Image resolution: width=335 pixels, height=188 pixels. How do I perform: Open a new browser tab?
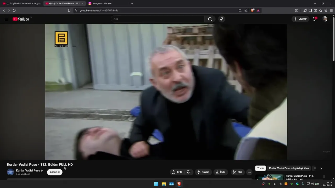coord(132,3)
